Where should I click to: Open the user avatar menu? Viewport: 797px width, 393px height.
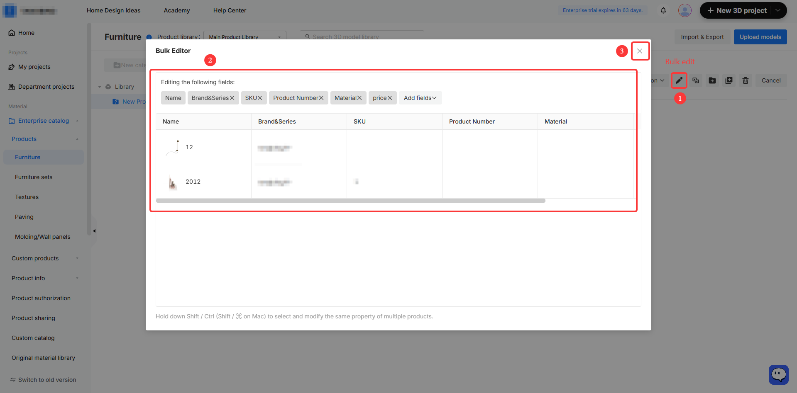[685, 10]
